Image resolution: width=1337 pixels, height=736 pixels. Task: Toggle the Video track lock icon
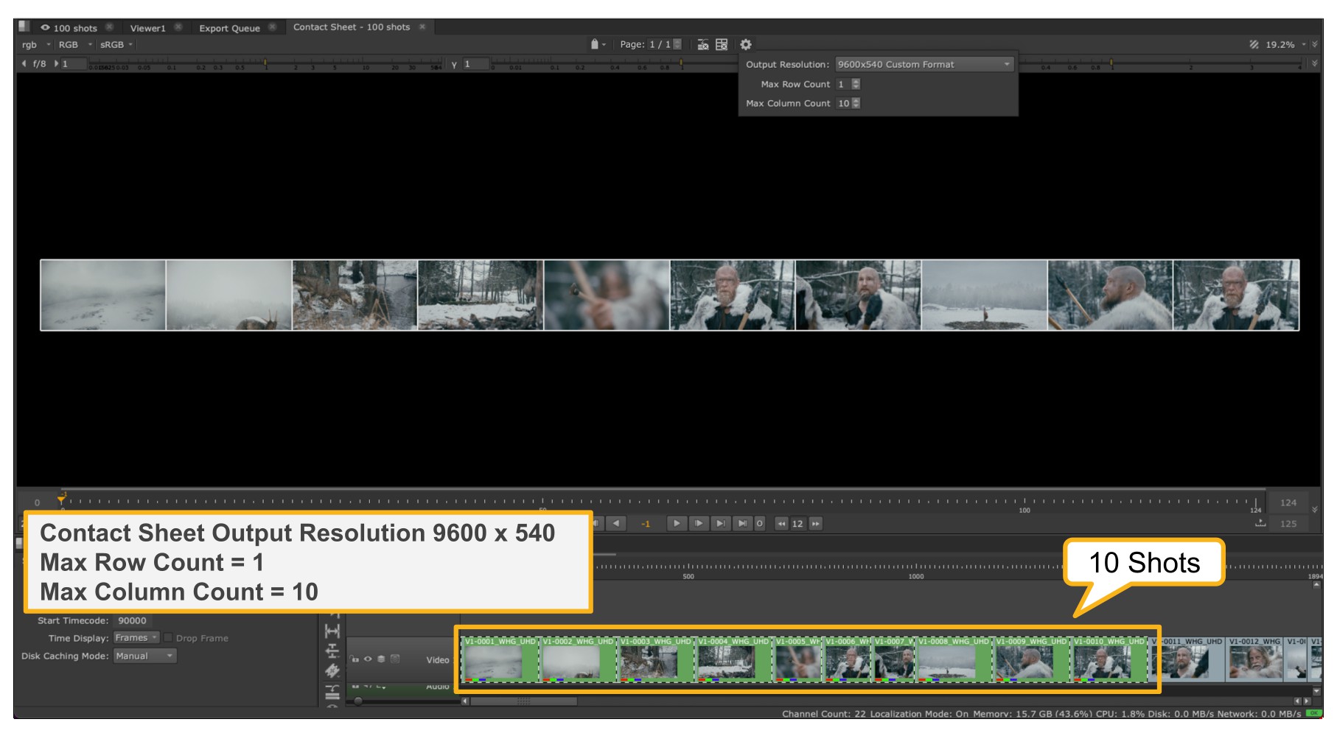(355, 659)
